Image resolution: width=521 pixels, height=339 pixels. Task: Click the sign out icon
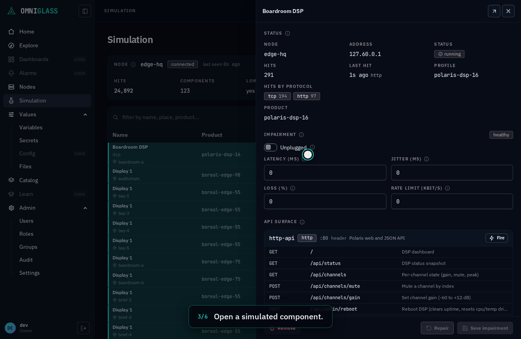click(x=83, y=328)
